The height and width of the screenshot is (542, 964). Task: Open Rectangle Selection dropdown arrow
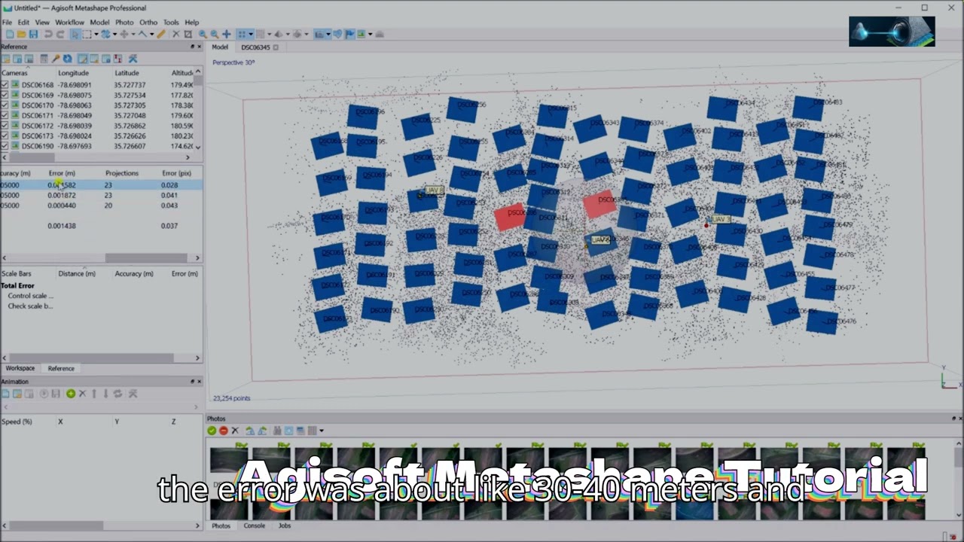[x=96, y=34]
